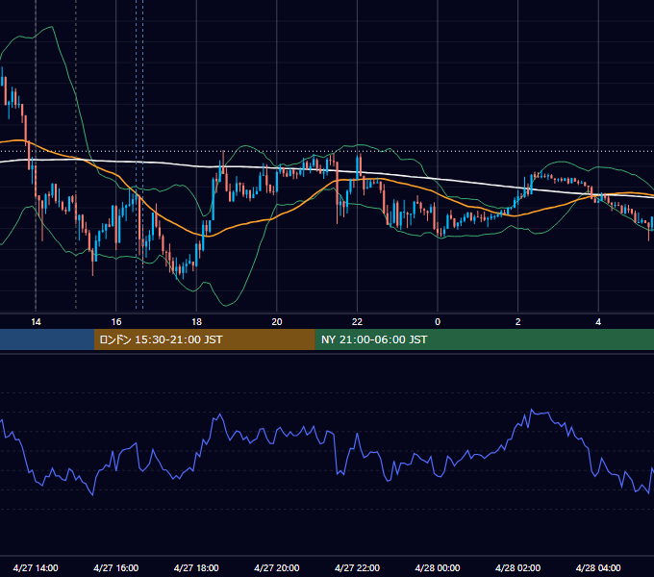Click the 4/27 14:00 timestamp label
654x577 pixels.
pos(36,567)
